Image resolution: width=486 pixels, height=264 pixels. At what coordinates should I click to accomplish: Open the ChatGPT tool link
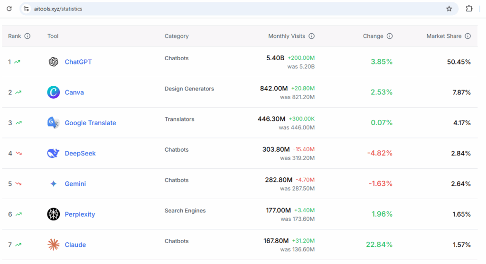pos(78,62)
